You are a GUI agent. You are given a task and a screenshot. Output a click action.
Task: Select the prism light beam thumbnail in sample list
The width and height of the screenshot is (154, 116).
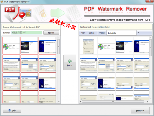[x=29, y=46]
